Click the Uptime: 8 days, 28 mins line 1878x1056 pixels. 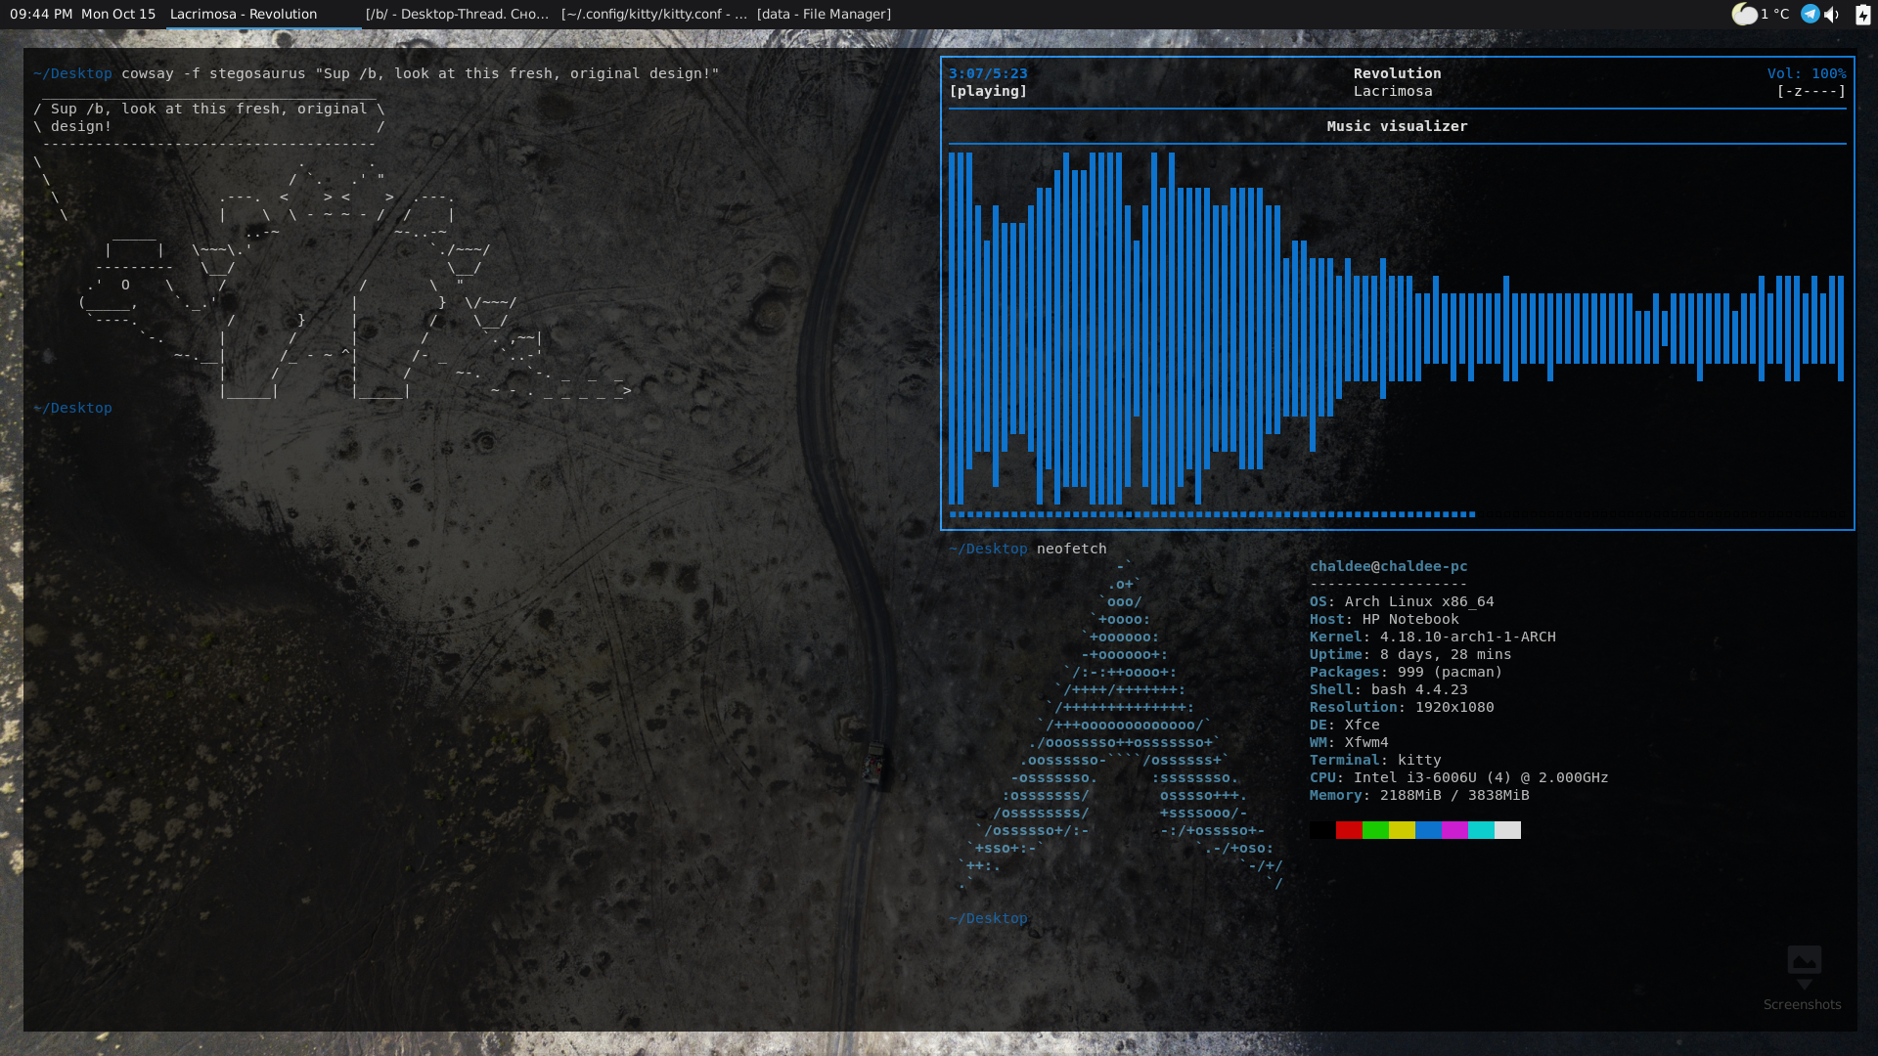(x=1410, y=654)
